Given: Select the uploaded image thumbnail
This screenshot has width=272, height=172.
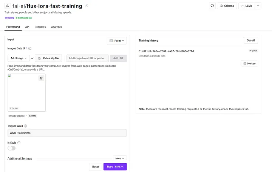Looking at the screenshot, I should pos(26,92).
